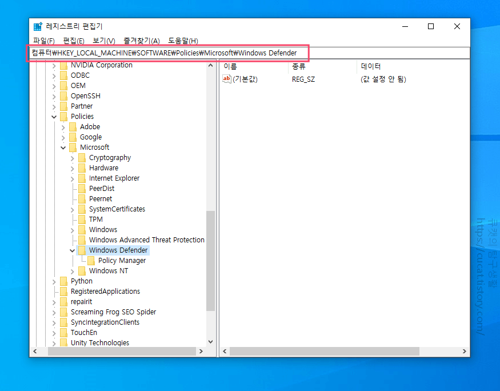
Task: Select the Windows Advanced Threat Protection key
Action: (147, 240)
